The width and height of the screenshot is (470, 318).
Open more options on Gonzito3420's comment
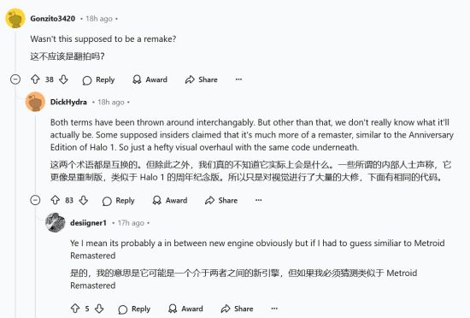pos(238,79)
